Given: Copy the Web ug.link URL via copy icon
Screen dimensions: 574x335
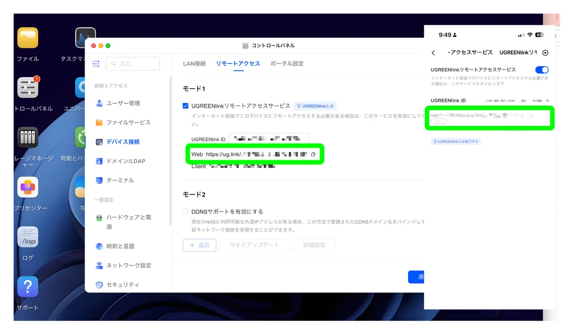Looking at the screenshot, I should (313, 155).
